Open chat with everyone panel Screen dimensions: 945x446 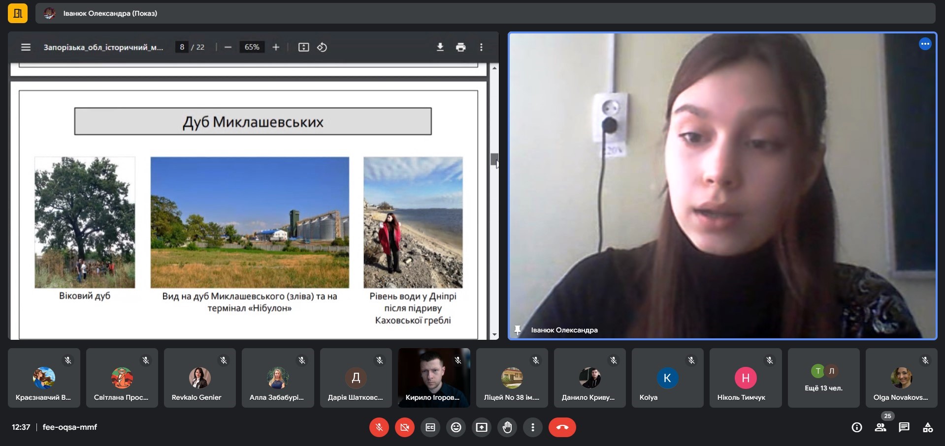point(904,427)
